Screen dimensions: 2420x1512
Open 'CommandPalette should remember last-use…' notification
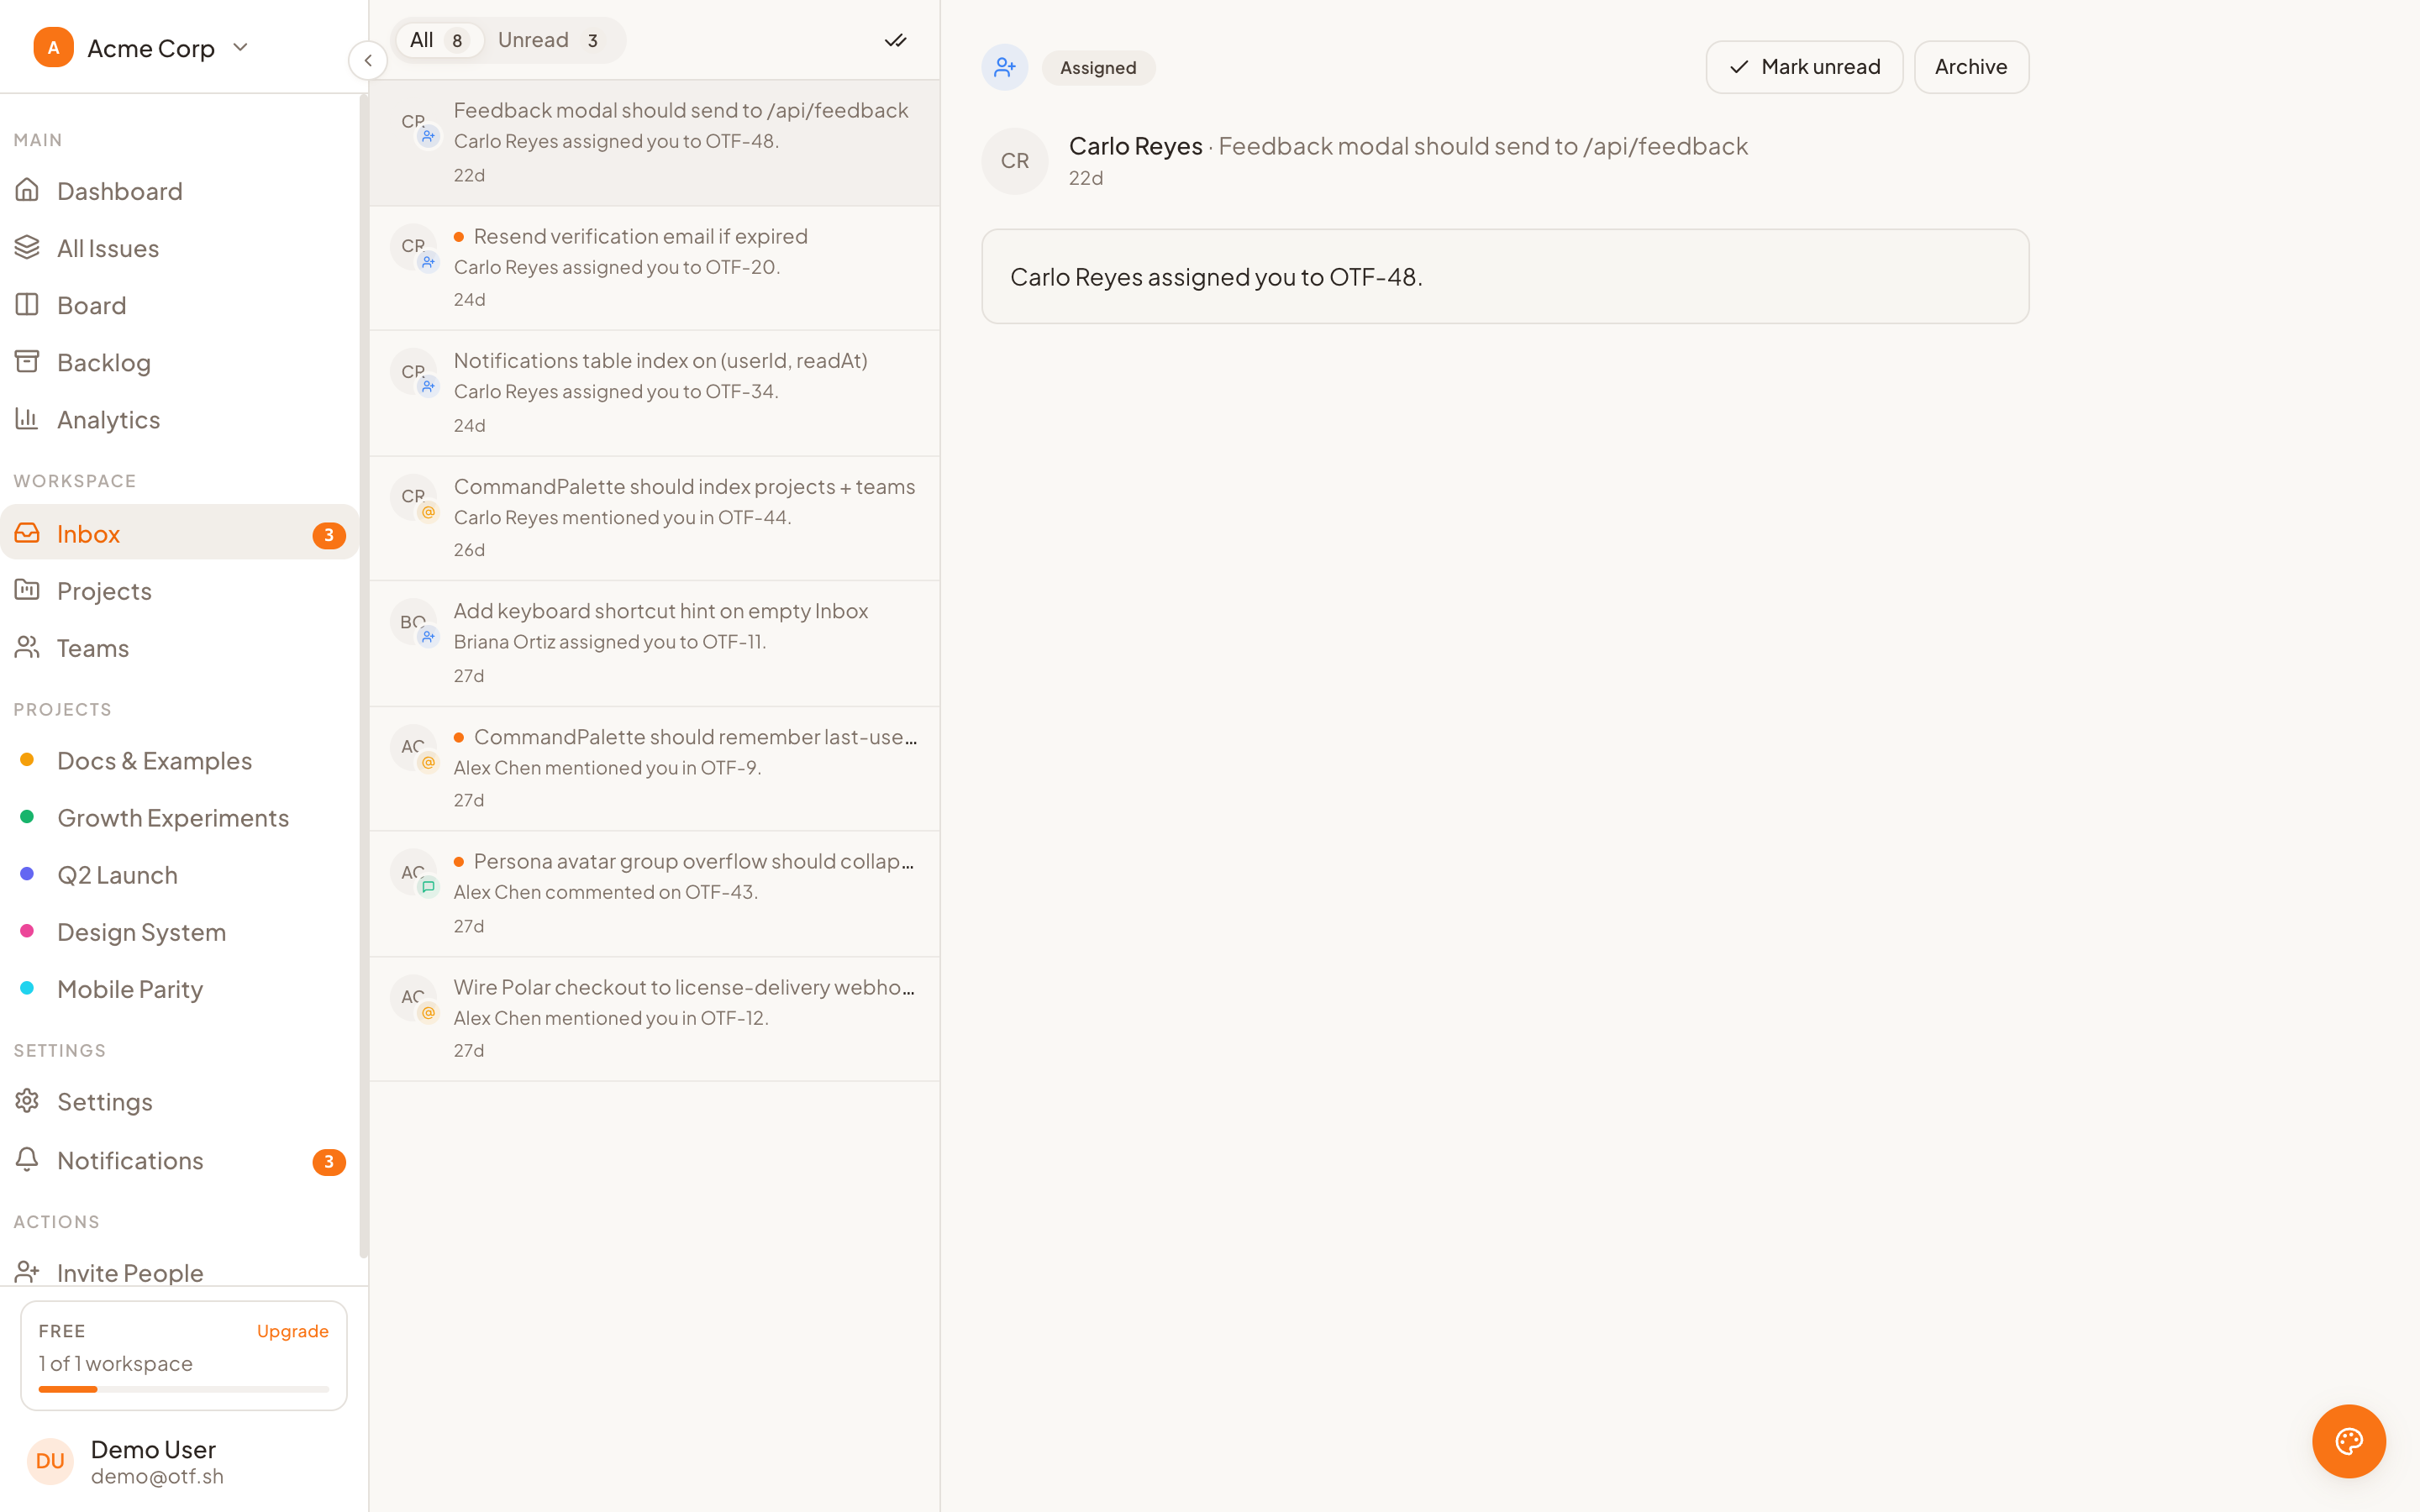(654, 768)
